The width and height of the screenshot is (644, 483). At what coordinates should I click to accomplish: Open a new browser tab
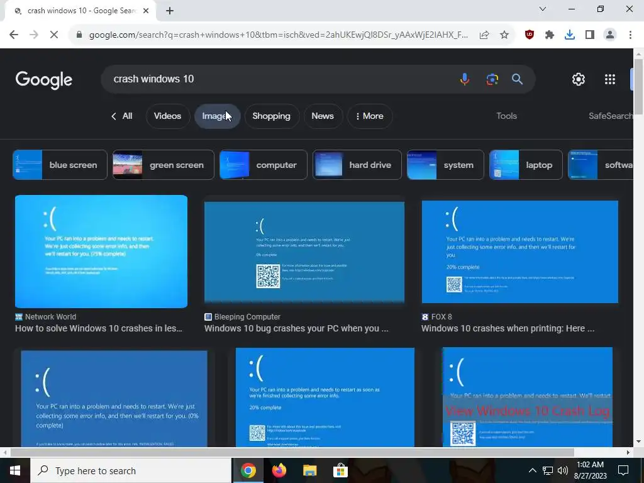tap(170, 11)
